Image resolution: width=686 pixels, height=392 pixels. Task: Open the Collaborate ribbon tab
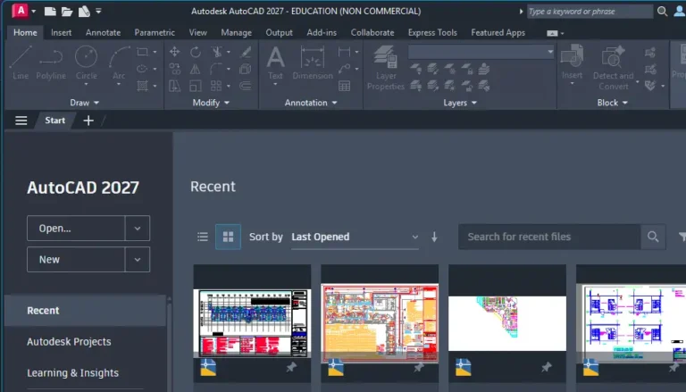372,33
